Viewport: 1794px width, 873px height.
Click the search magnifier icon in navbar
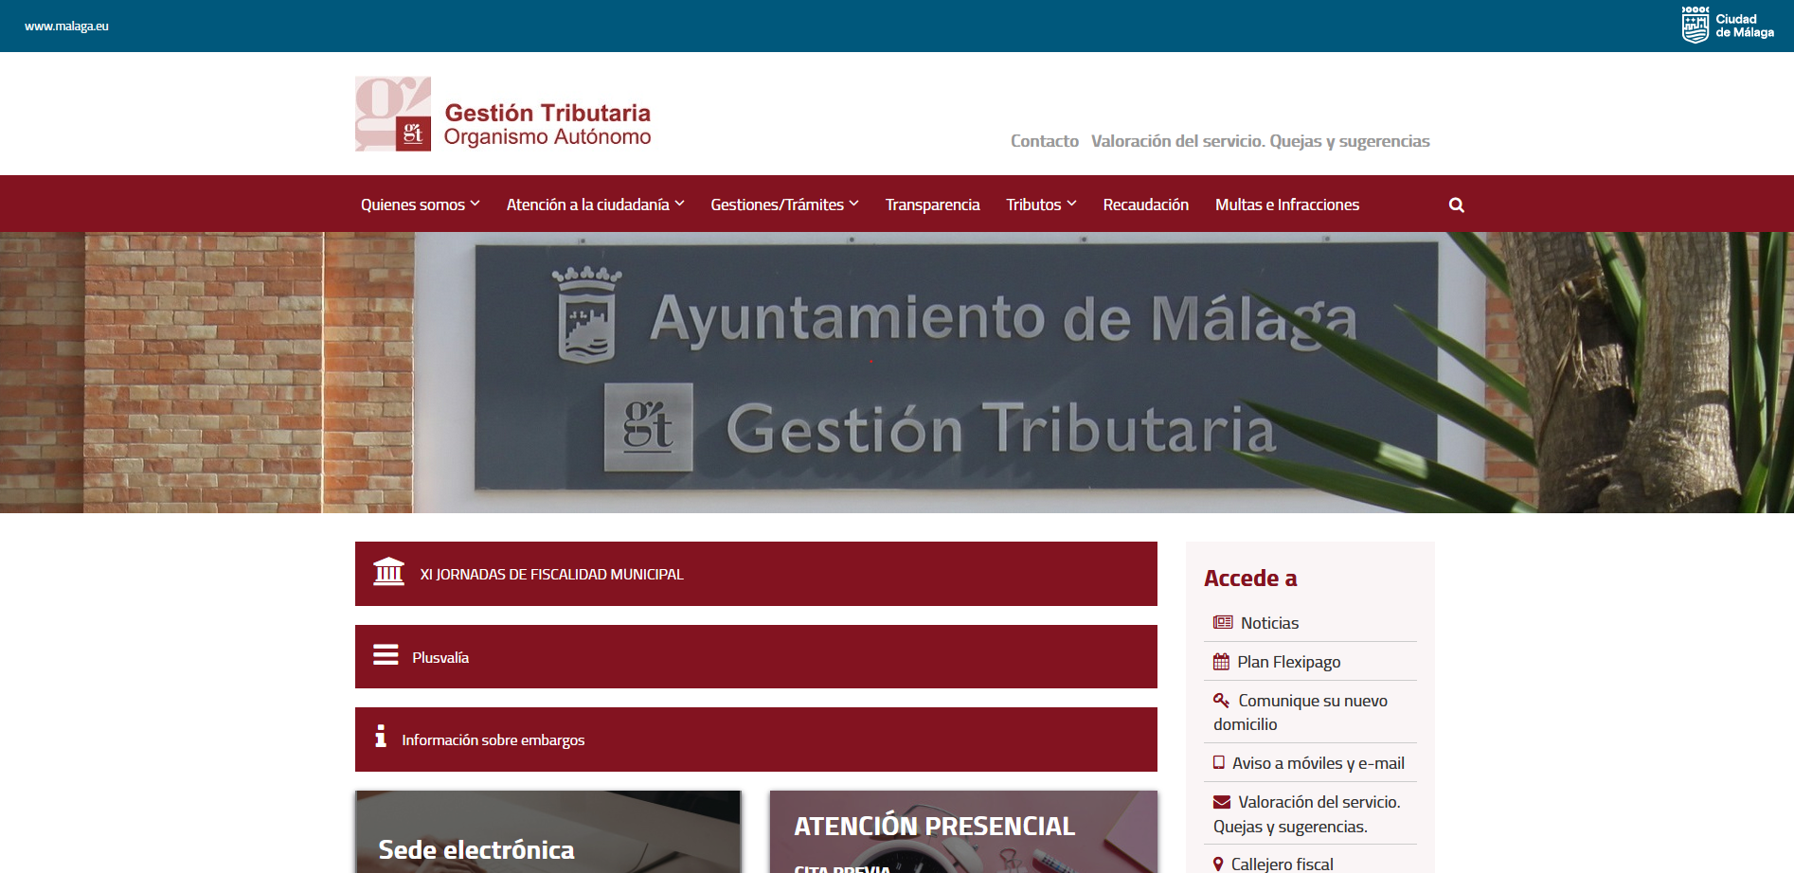[1456, 205]
